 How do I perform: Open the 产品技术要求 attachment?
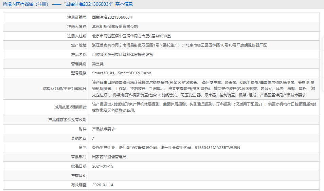point(104,129)
